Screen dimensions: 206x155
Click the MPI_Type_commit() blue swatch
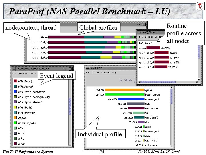click(15, 92)
